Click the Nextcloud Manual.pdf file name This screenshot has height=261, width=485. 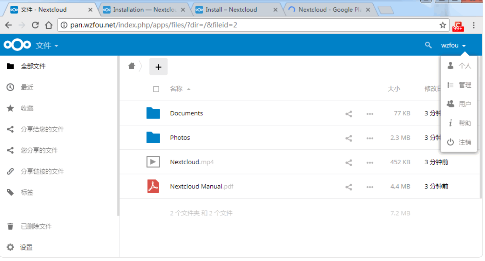[x=202, y=187]
